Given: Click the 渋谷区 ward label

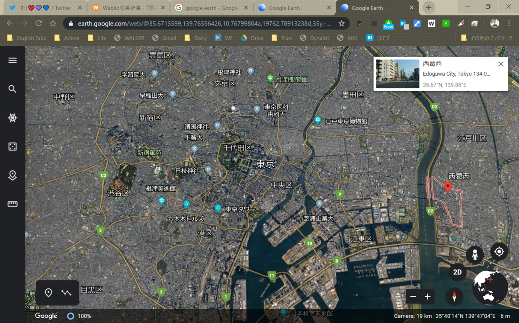Looking at the screenshot, I should 119,193.
